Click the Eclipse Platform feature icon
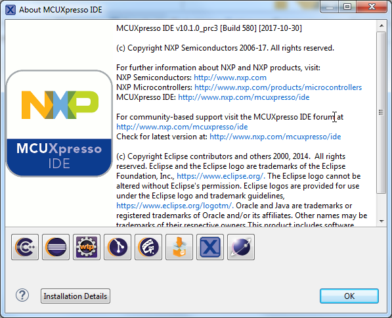 pyautogui.click(x=56, y=247)
